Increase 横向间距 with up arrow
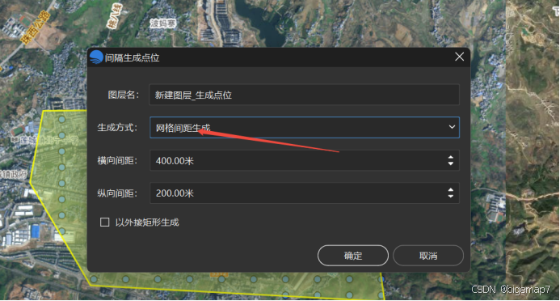Viewport: 560px width, 301px height. pyautogui.click(x=451, y=157)
